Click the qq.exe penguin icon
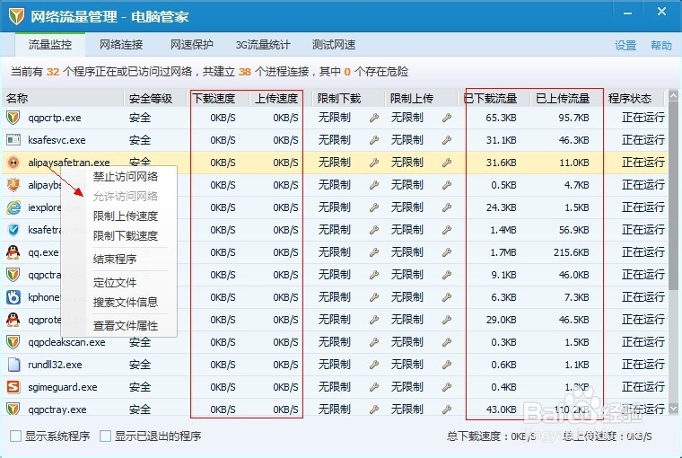Screen dimensions: 682x458 [13, 252]
